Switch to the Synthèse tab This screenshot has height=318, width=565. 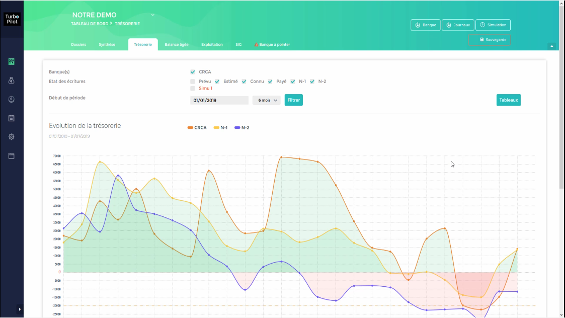[107, 44]
